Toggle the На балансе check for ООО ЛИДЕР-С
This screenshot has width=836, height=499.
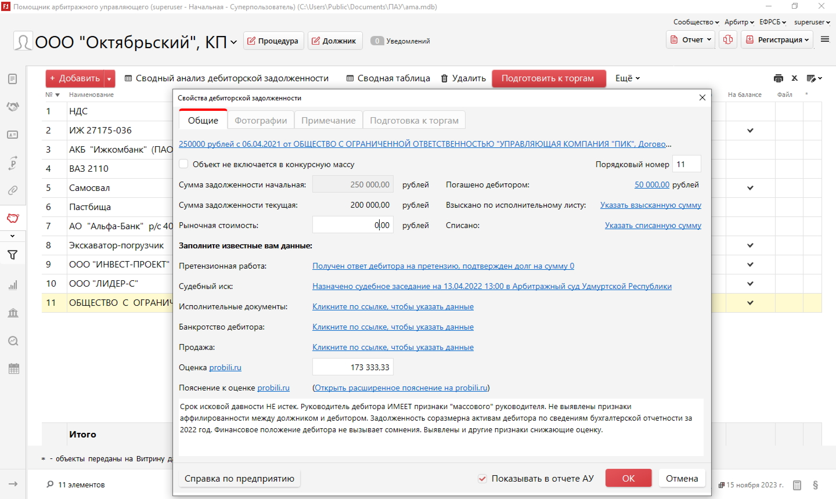click(750, 283)
